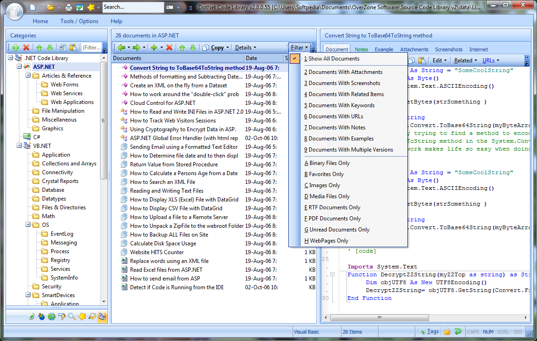Click the categories Filter text field
The width and height of the screenshot is (537, 341).
pos(91,48)
